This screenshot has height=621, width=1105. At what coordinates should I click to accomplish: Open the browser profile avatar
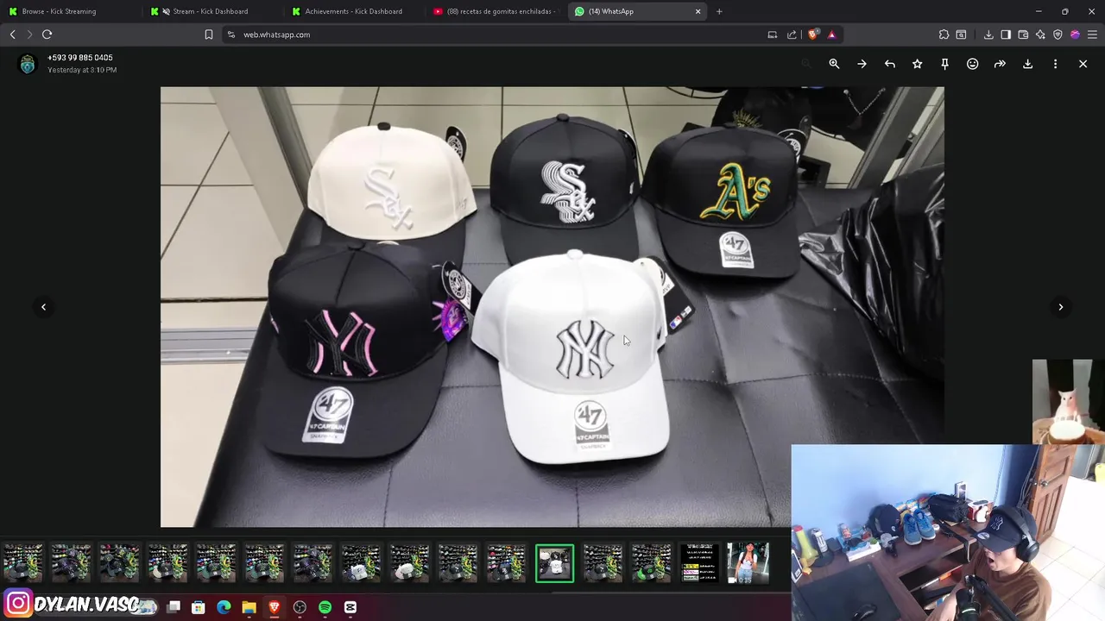(1075, 34)
